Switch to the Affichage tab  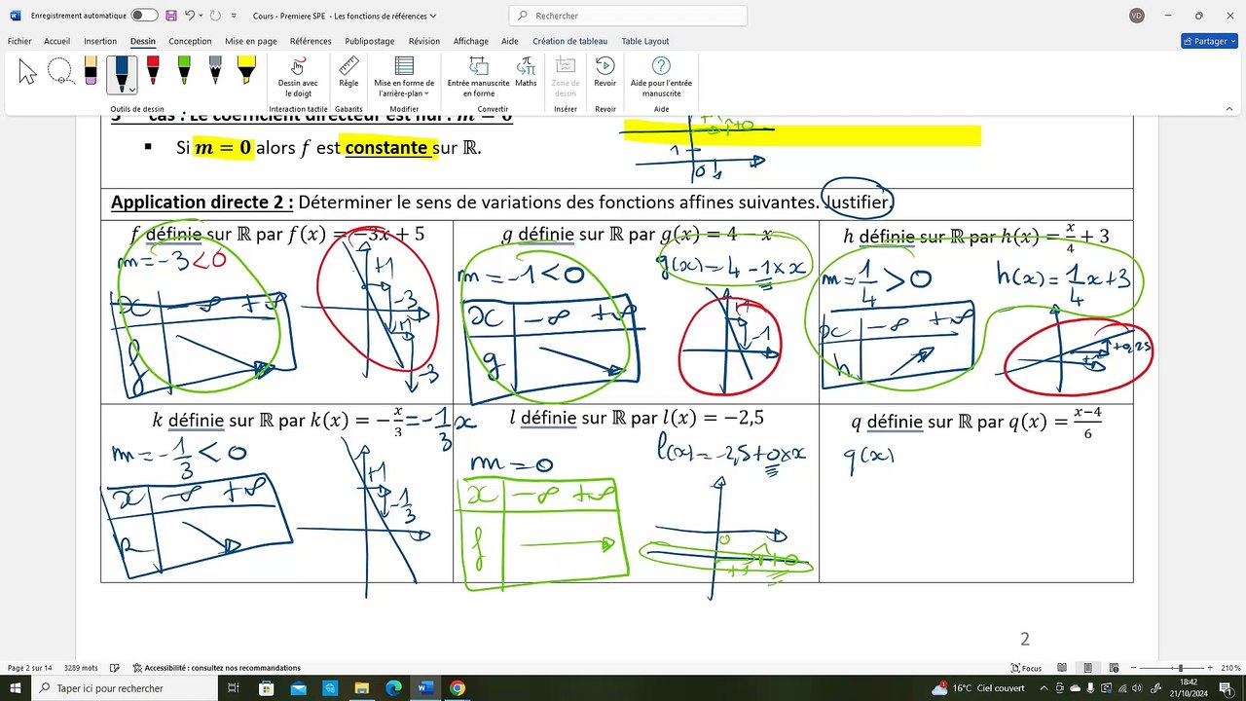(x=471, y=41)
